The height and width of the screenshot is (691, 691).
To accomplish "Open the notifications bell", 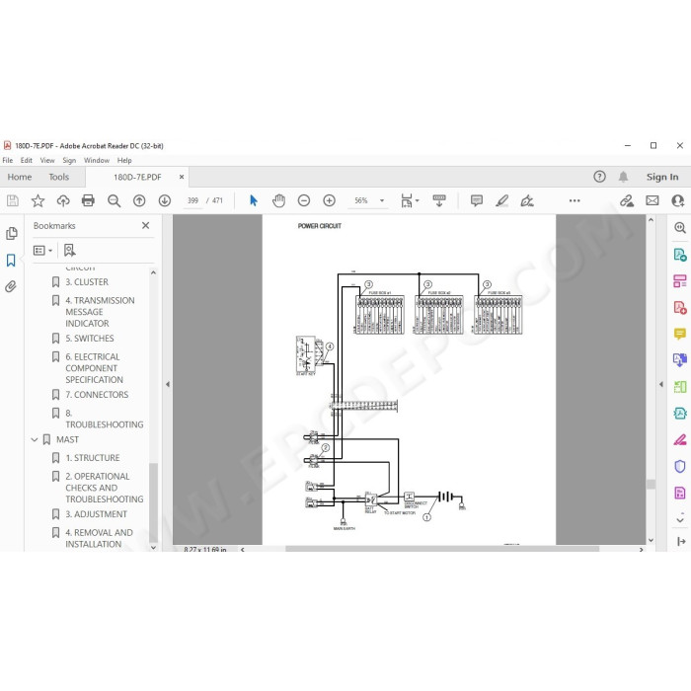I will point(623,177).
